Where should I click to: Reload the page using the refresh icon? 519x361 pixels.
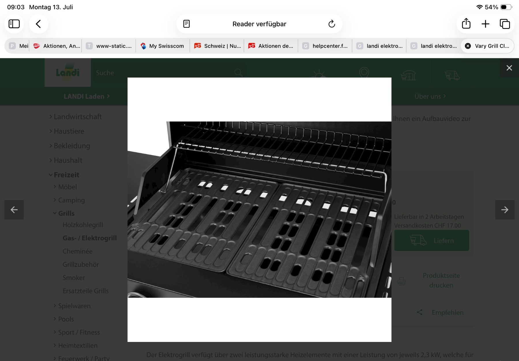point(332,24)
